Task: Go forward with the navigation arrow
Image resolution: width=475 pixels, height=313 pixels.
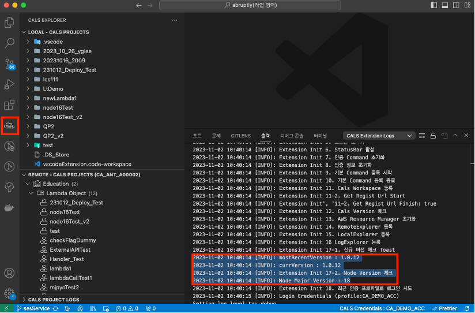Action: point(150,5)
